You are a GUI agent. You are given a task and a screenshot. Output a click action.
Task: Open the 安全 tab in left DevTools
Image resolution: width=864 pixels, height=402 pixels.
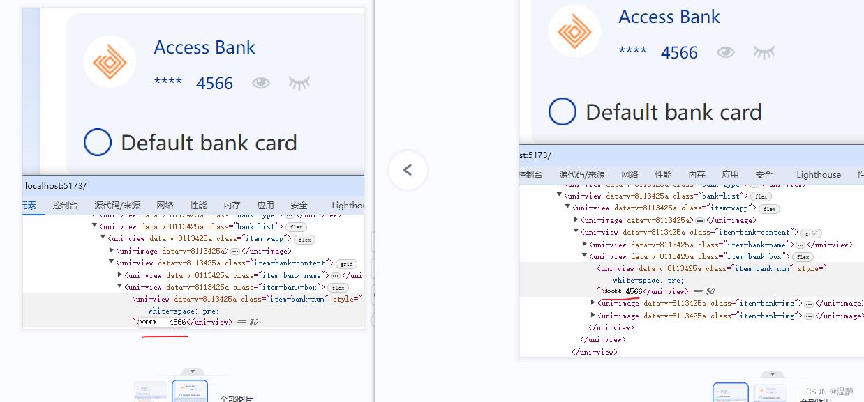tap(299, 206)
